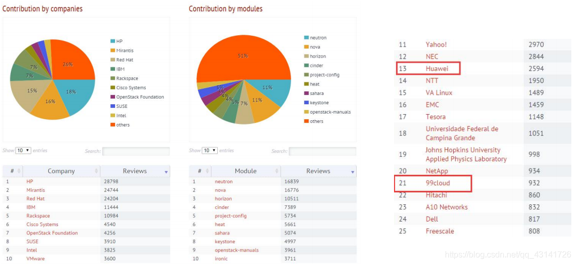Click the Mirantis legend color swatch
This screenshot has height=264, width=576.
[x=113, y=50]
